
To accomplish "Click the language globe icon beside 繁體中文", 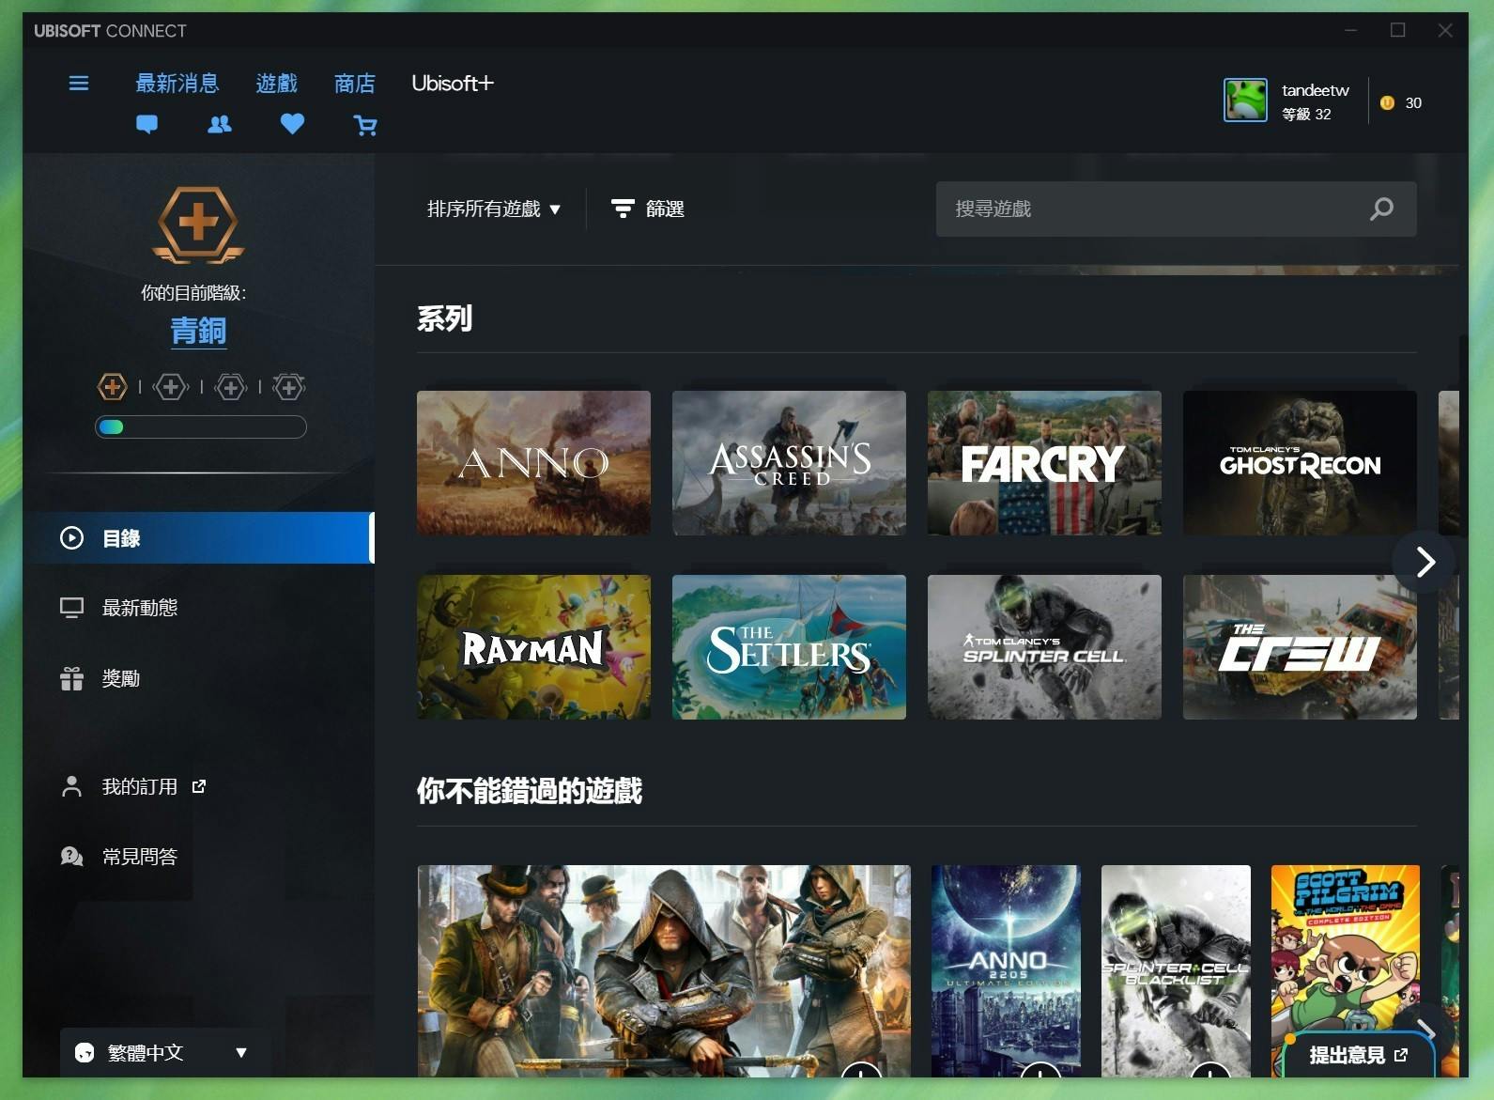I will (x=85, y=1053).
